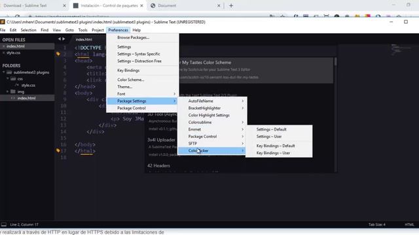419x235 pixels.
Task: Expand BracketHighlighter package settings
Action: 212,108
